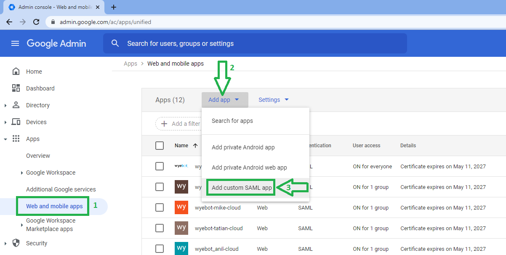Screen dimensions: 506x255
Task: Click the dark brown wy app icon
Action: point(181,187)
